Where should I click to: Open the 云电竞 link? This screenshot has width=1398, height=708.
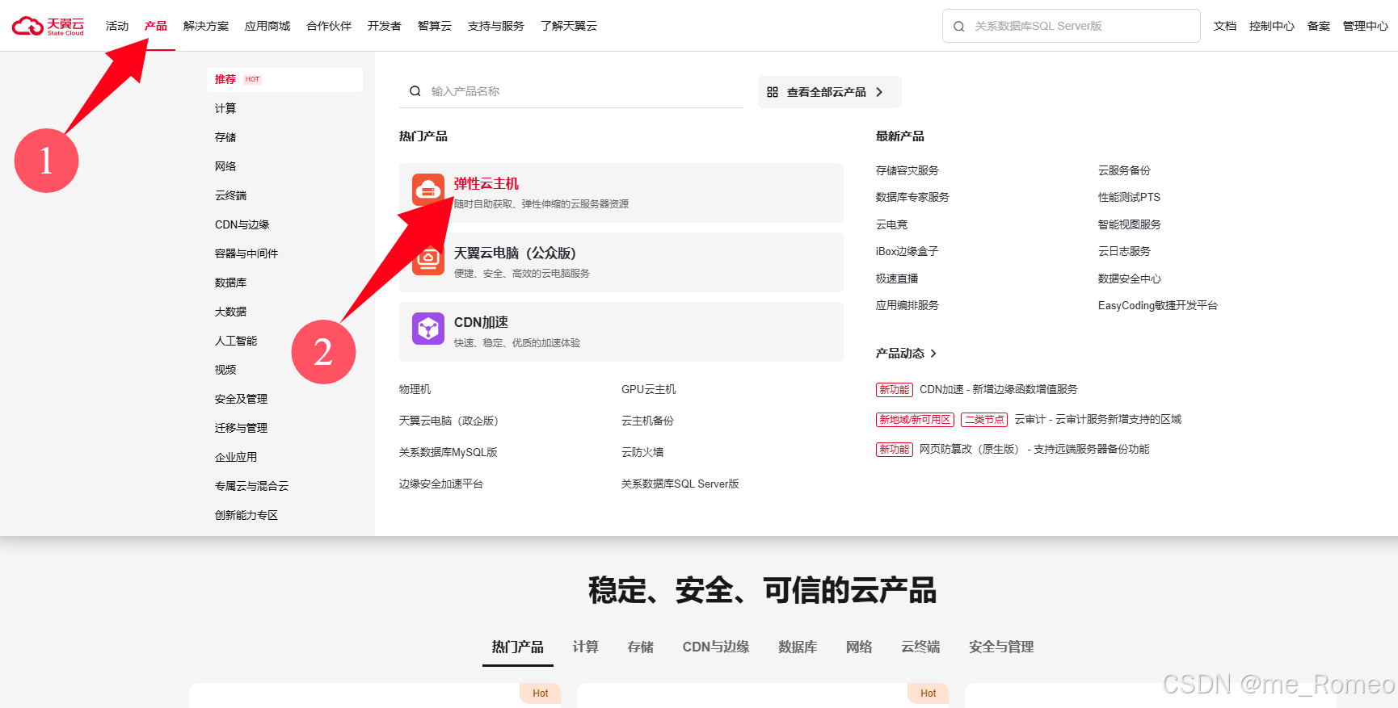(x=892, y=224)
